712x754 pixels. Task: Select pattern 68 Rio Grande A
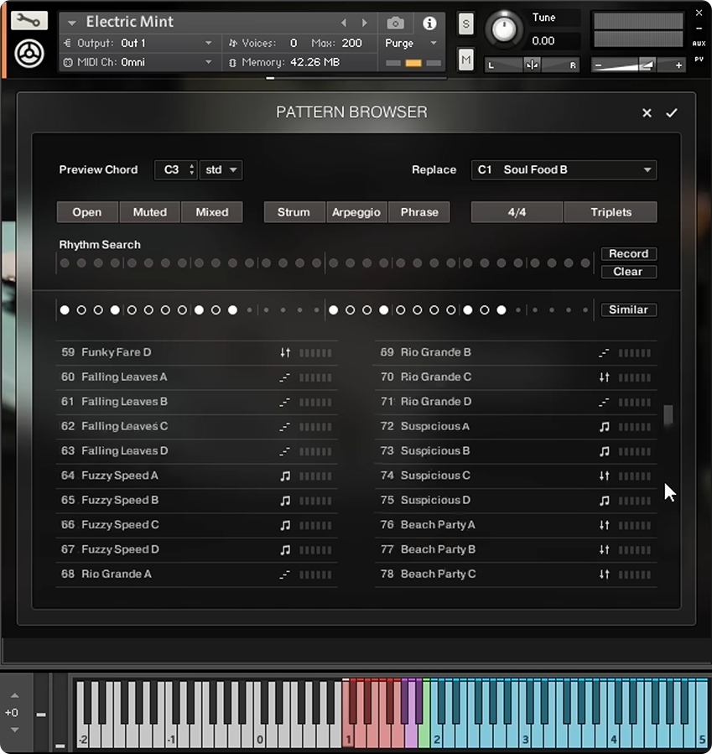tap(196, 575)
